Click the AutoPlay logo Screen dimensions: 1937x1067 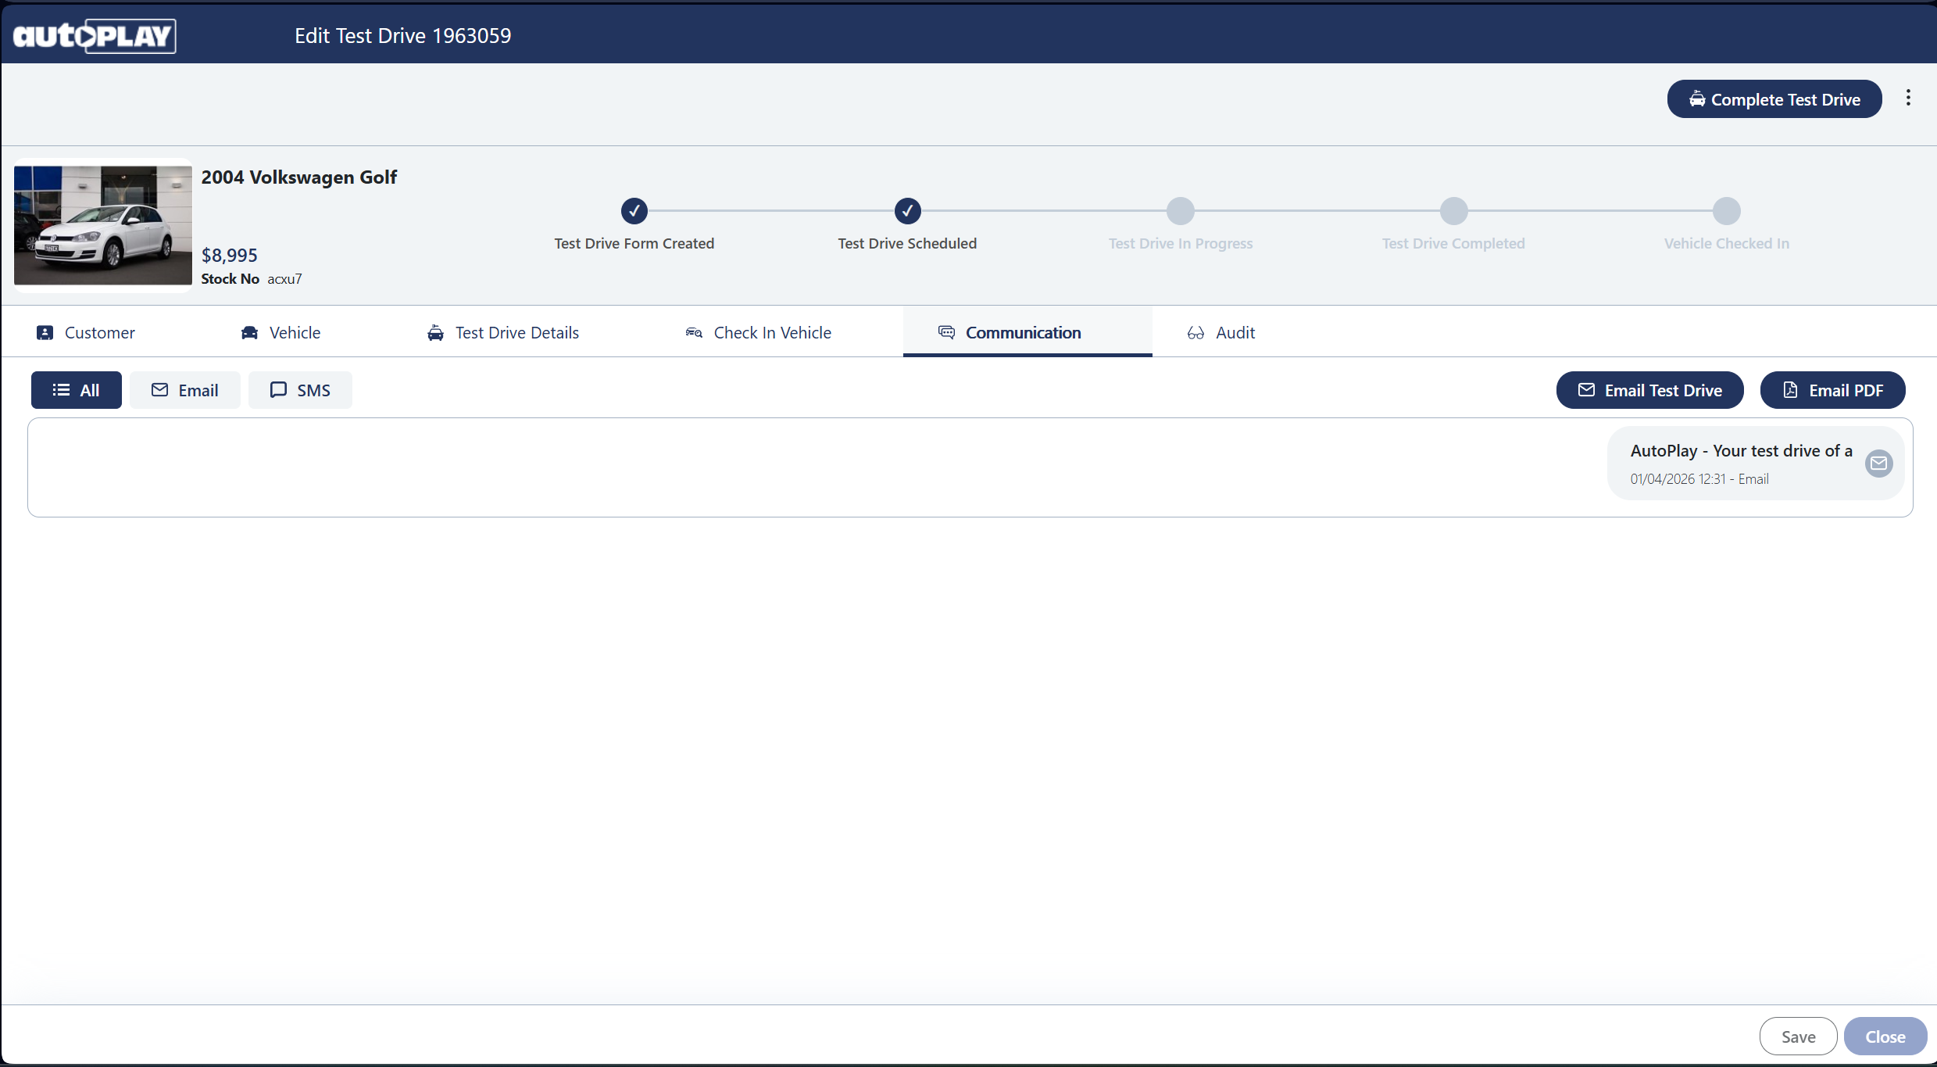tap(95, 36)
